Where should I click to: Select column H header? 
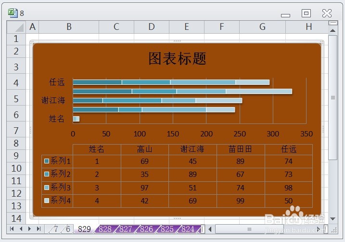pos(307,27)
